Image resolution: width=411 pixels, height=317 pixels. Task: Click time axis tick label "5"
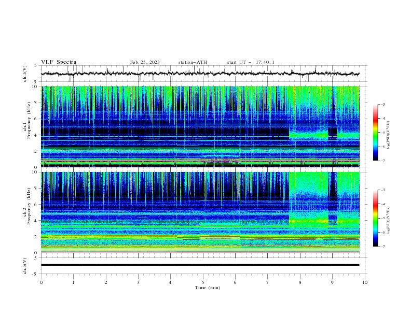pos(203,282)
